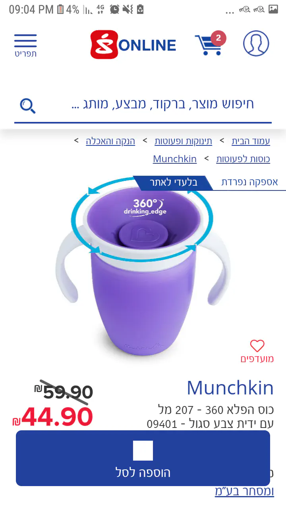286x510 pixels.
Task: Tap the Shufersal Online logo
Action: click(x=133, y=45)
